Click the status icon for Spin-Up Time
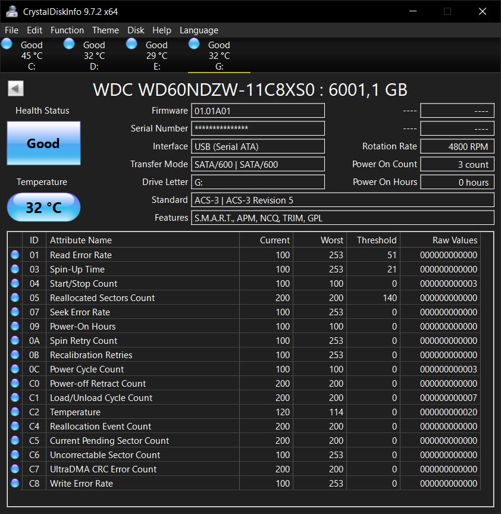The image size is (501, 514). point(15,269)
